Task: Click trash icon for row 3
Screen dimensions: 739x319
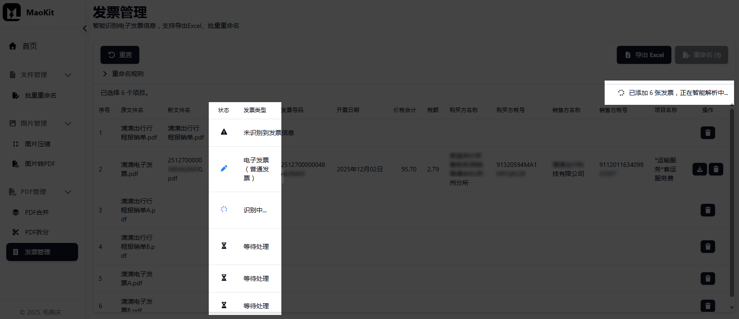Action: pos(707,210)
